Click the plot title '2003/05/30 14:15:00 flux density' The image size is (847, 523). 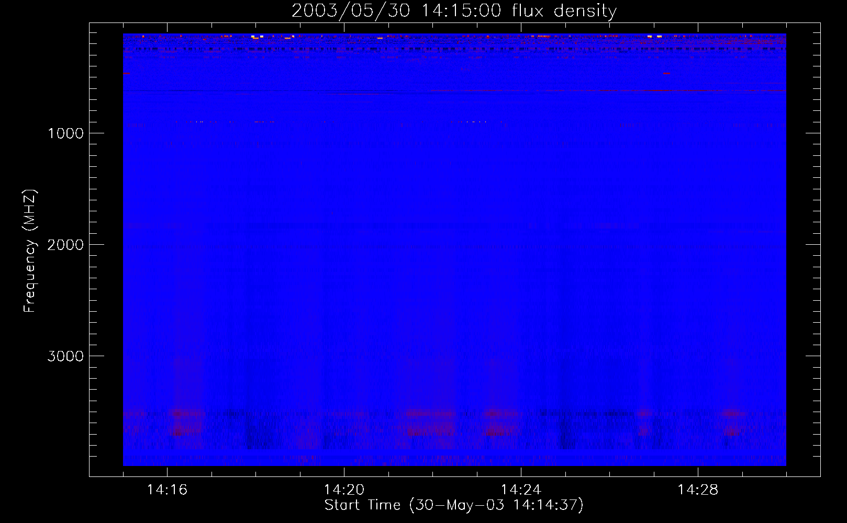click(454, 11)
